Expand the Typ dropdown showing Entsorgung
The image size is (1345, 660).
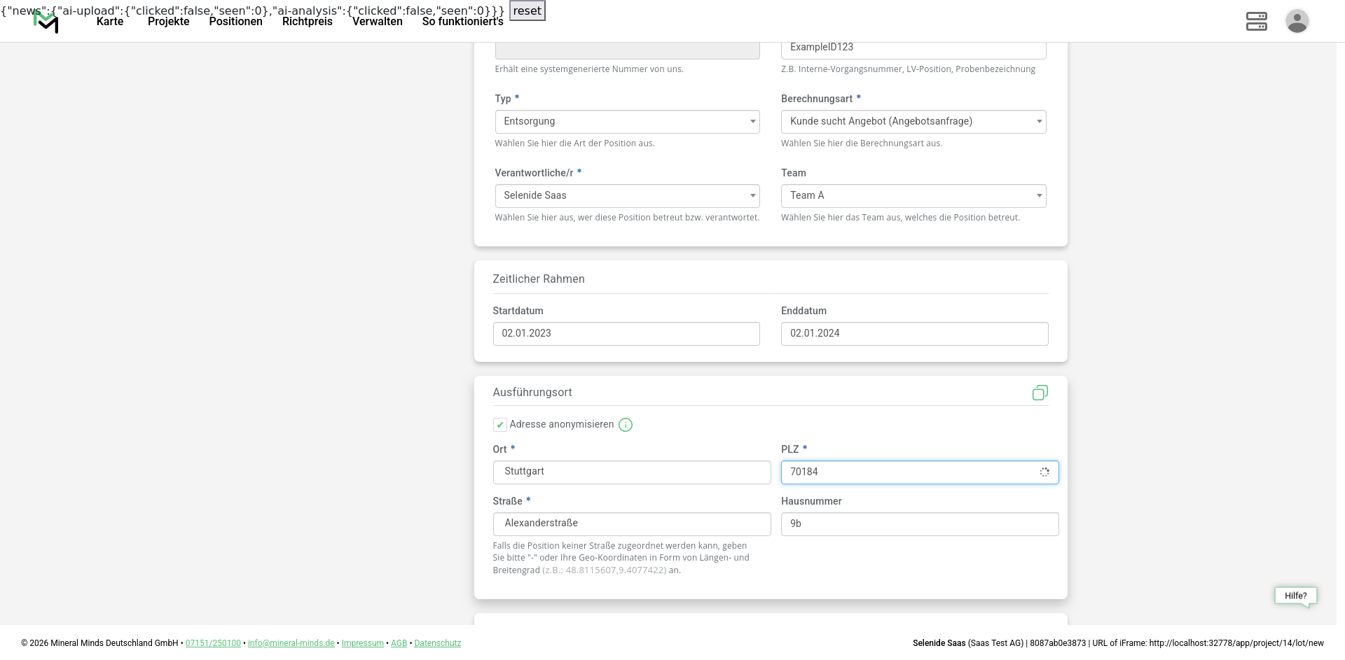pos(627,122)
